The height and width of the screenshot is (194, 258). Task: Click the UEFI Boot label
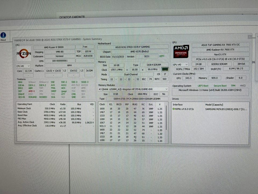click(203, 86)
